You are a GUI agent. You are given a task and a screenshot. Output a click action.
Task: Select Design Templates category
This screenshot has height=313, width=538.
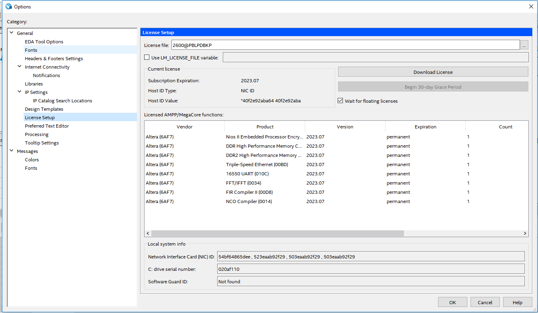[x=44, y=109]
